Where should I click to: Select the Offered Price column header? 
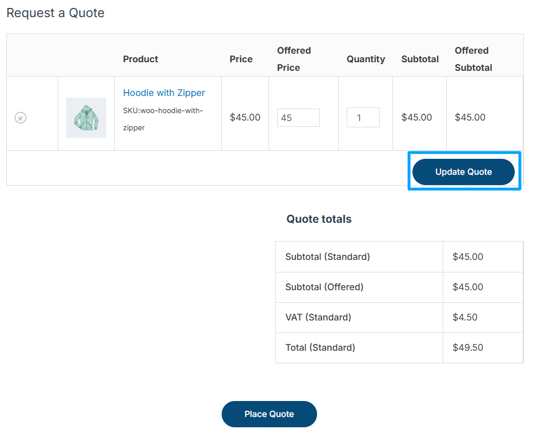294,59
